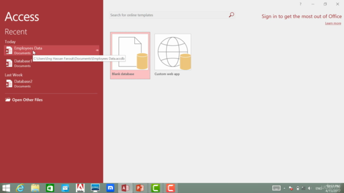The height and width of the screenshot is (193, 344).
Task: Click Open Other Files
Action: [27, 100]
